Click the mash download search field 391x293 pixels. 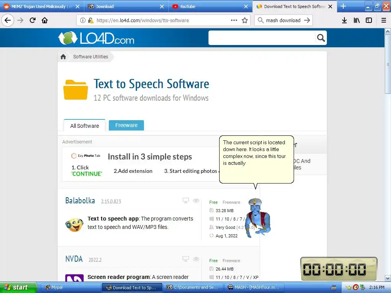tap(283, 21)
